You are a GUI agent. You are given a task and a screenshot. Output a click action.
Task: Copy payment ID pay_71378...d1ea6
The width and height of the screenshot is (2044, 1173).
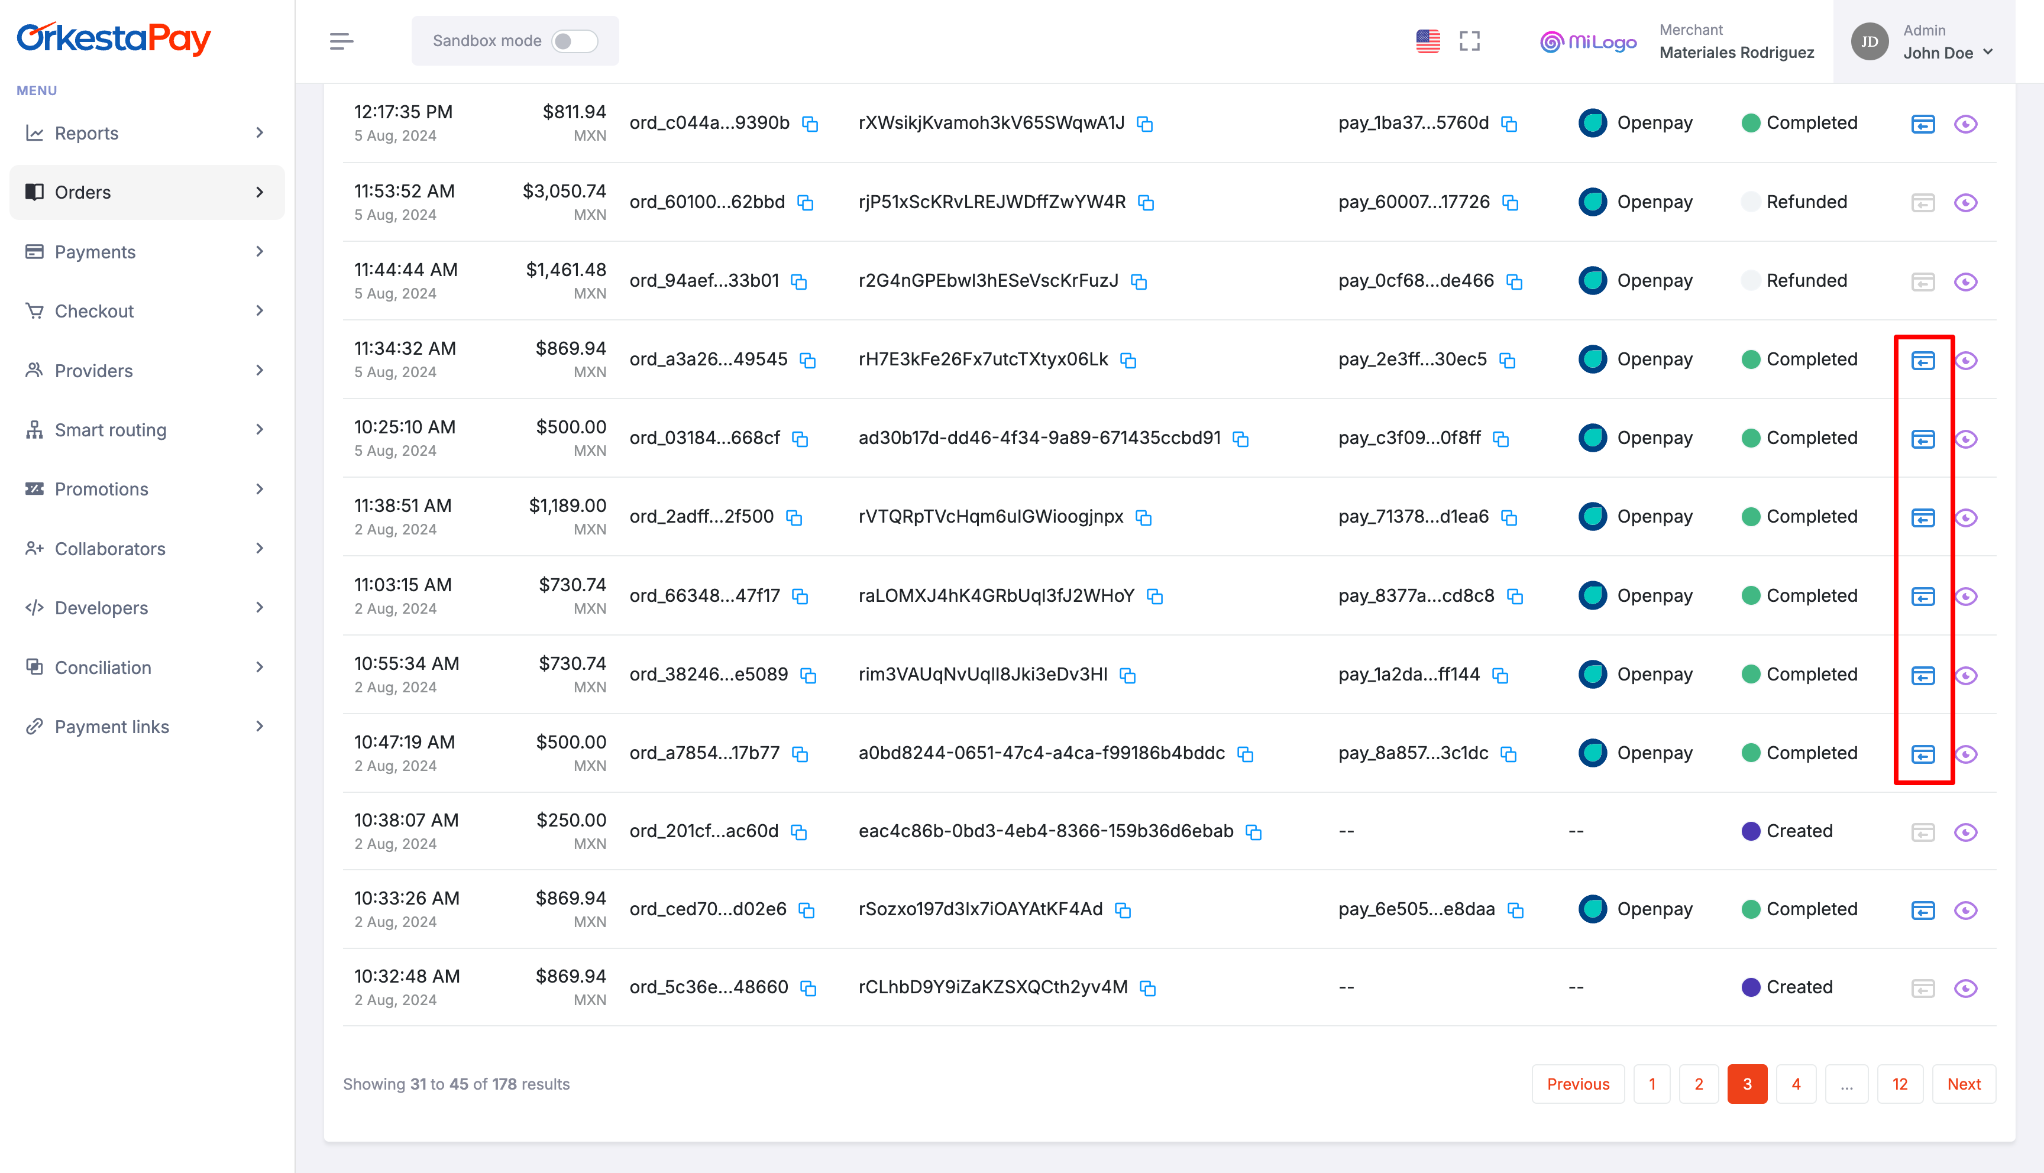(x=1509, y=518)
